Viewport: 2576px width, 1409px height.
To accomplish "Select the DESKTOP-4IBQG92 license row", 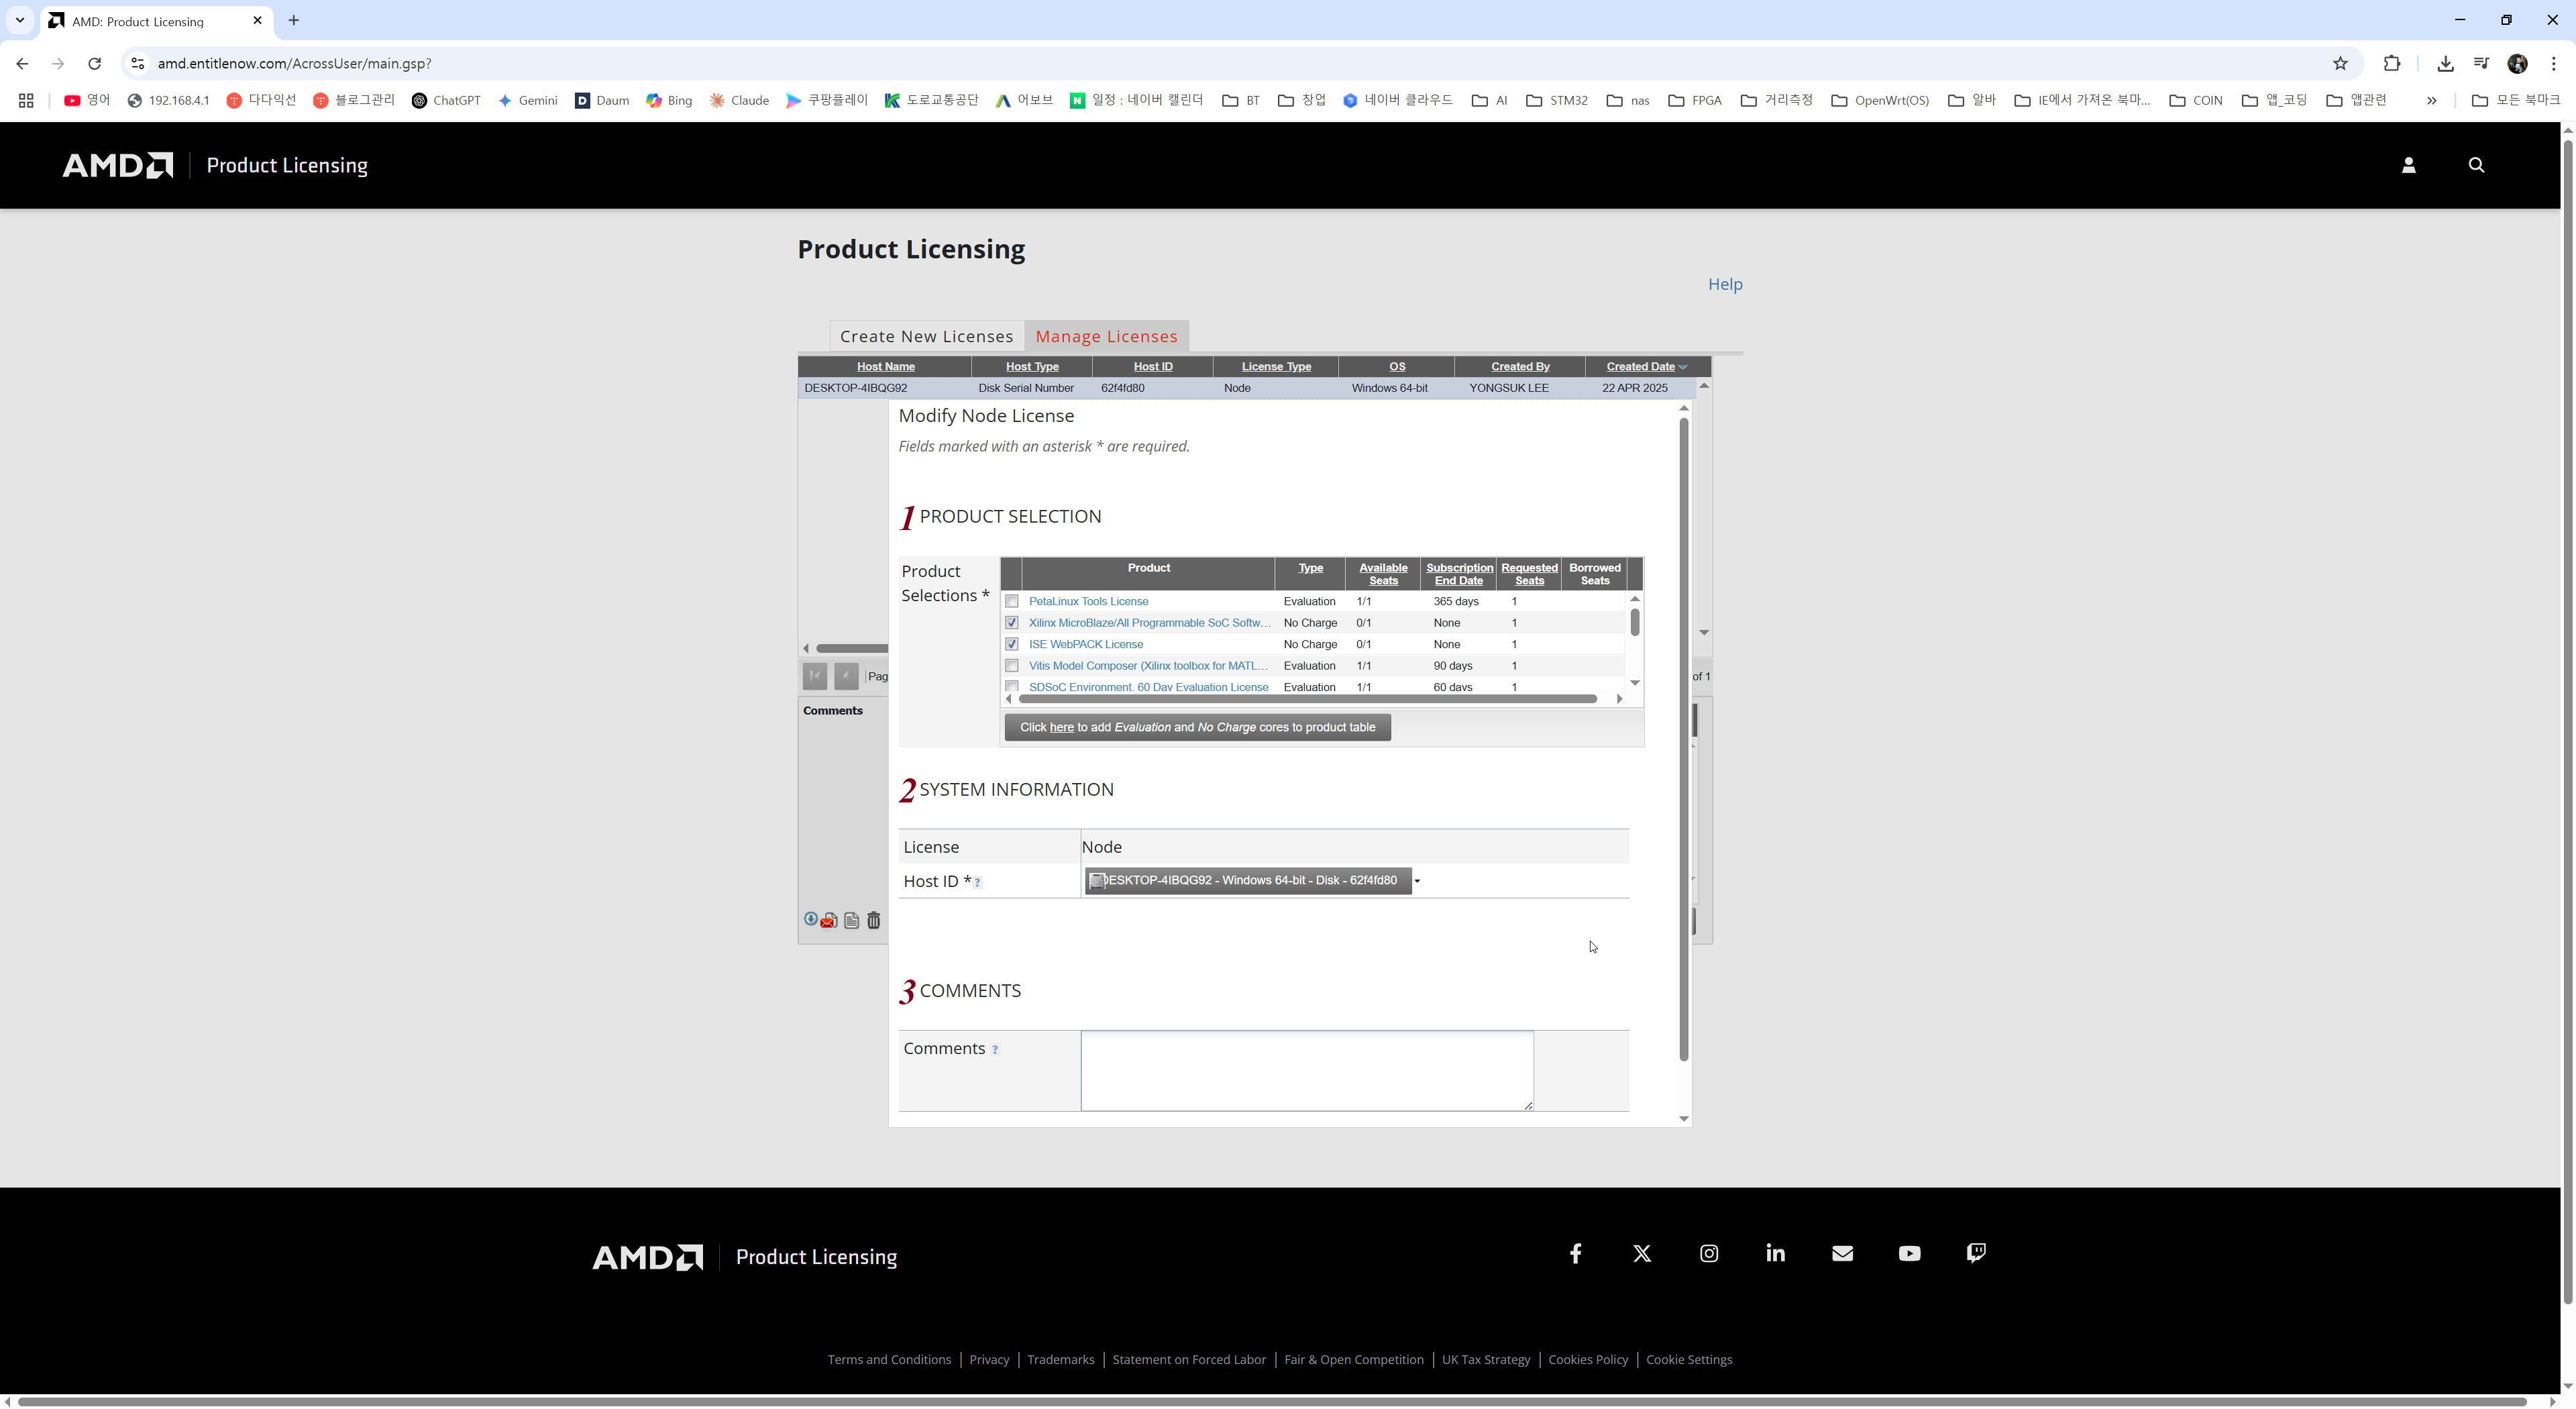I will point(1246,388).
